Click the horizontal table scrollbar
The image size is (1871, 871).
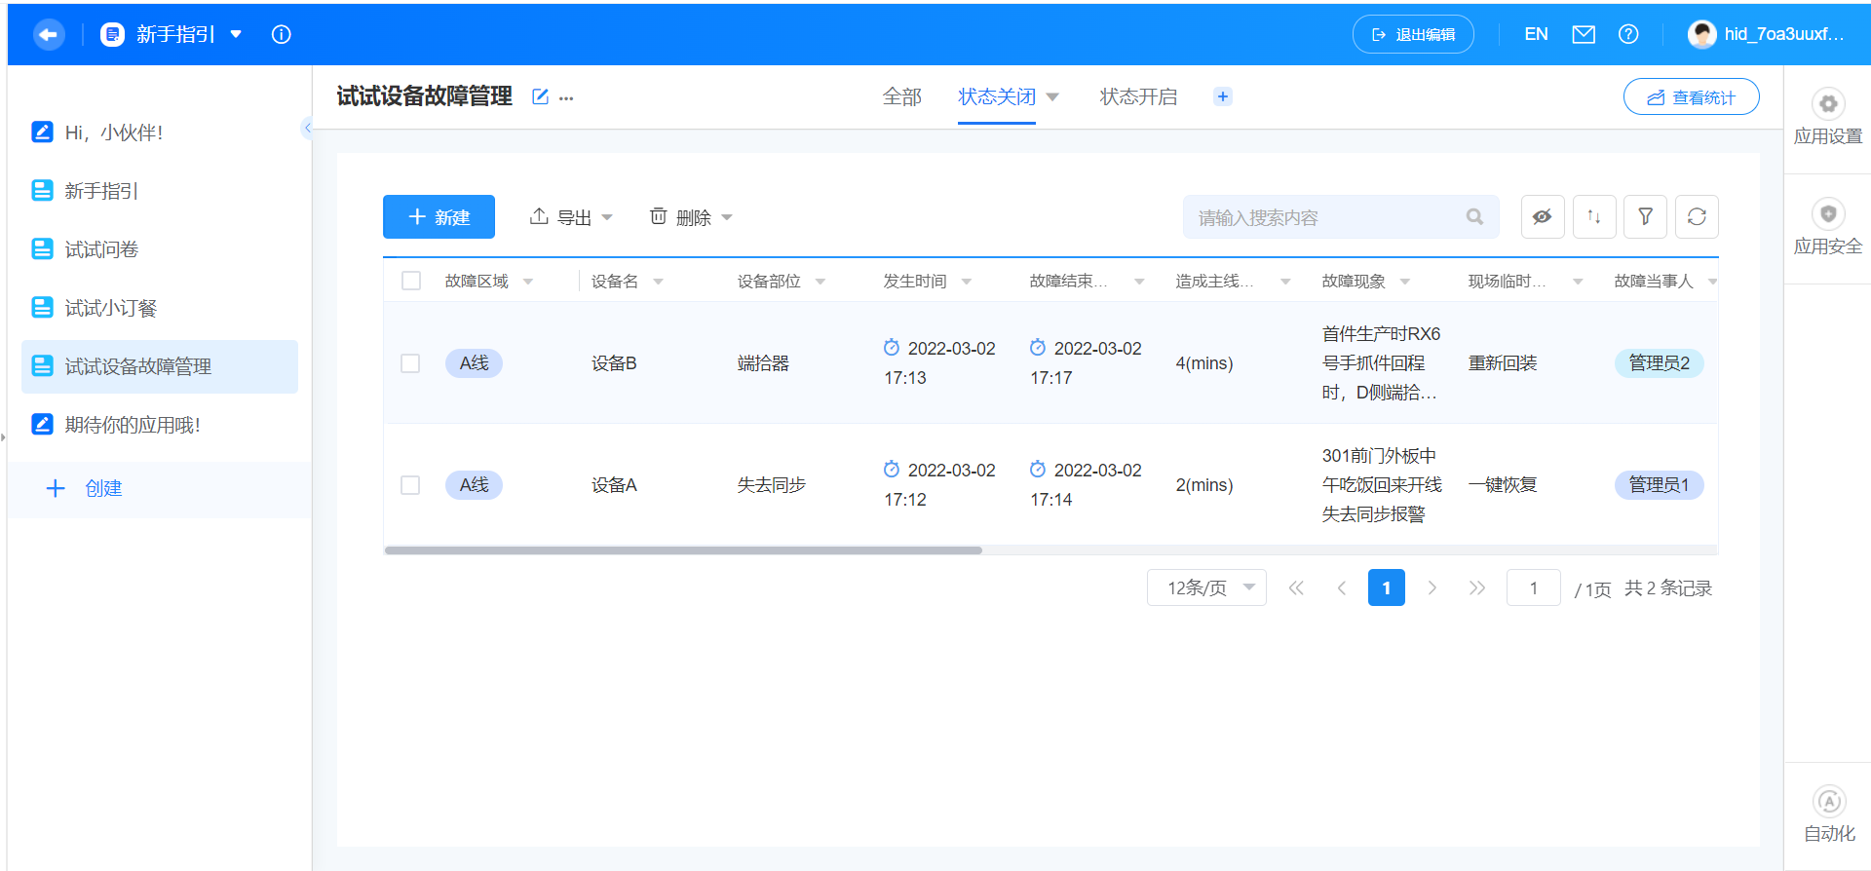tap(683, 550)
